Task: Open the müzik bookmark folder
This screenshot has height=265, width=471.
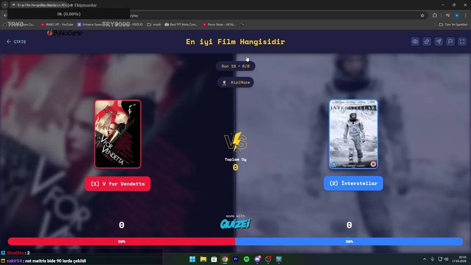Action: coord(154,24)
